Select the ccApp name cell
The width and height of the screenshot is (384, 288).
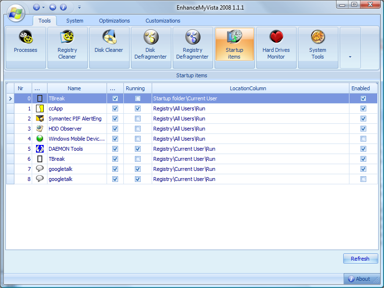77,108
